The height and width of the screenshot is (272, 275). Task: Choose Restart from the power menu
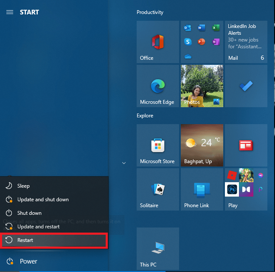tap(54, 240)
